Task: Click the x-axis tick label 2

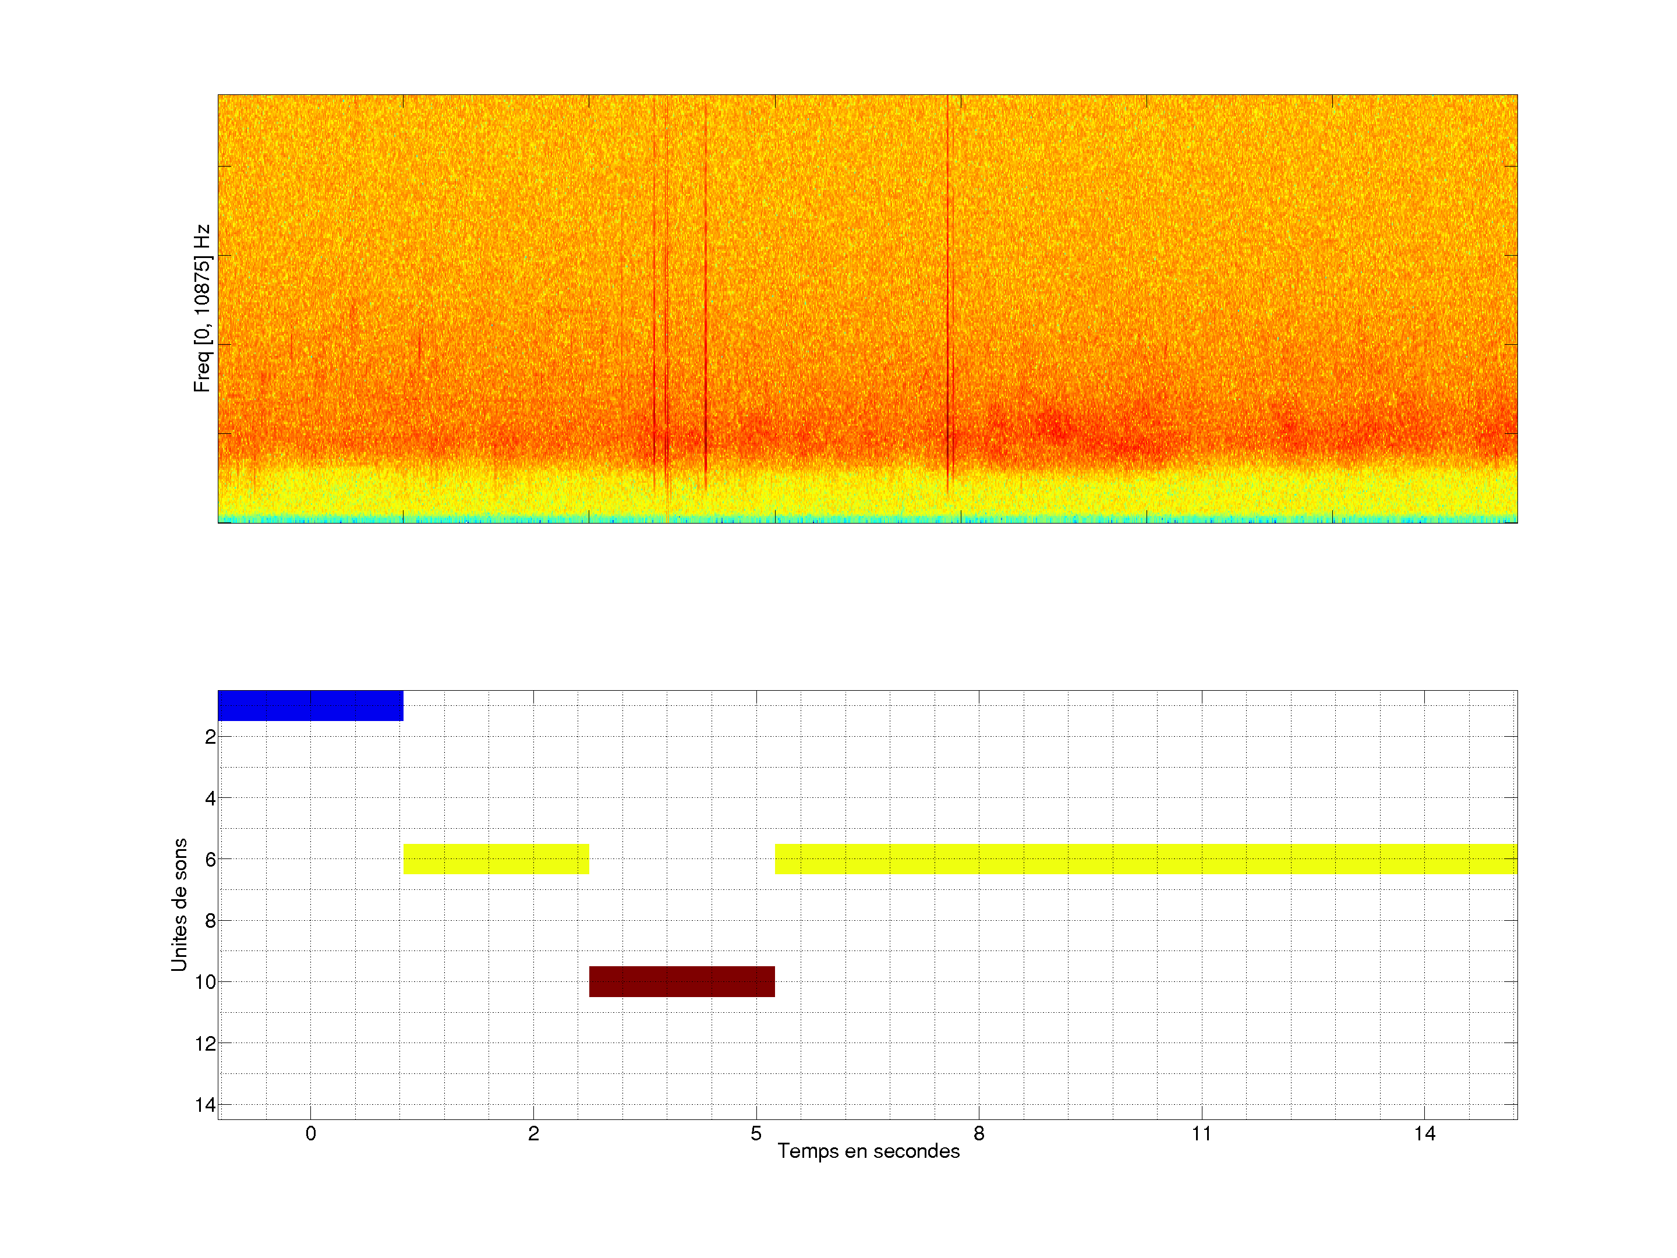Action: (533, 1133)
